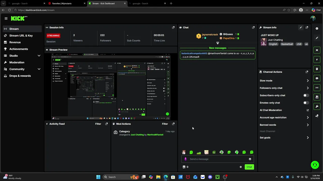323x181 pixels.
Task: Open the hamburger menu next to the Kick logo
Action: [x=6, y=18]
